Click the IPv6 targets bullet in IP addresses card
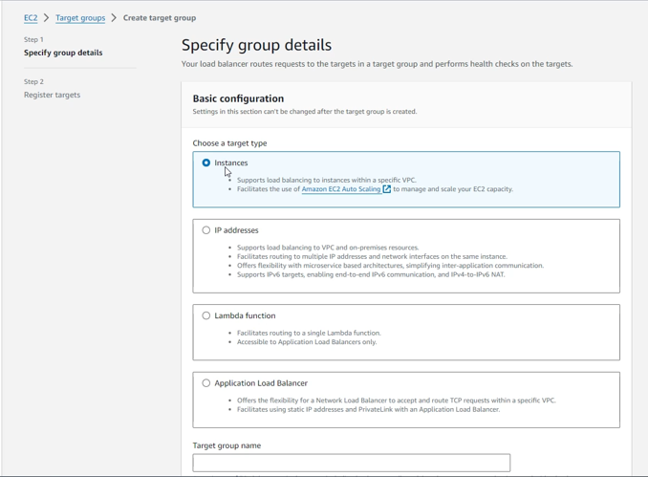Image resolution: width=648 pixels, height=477 pixels. click(x=371, y=274)
